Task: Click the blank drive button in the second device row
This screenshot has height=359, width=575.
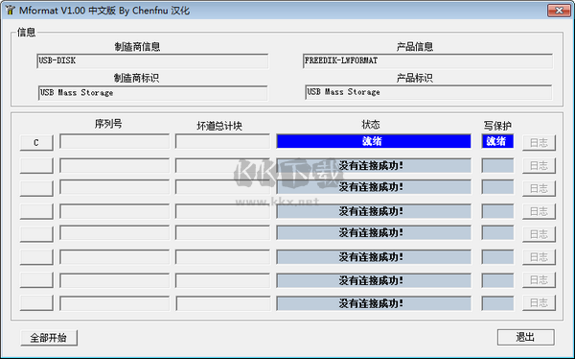Action: 36,166
